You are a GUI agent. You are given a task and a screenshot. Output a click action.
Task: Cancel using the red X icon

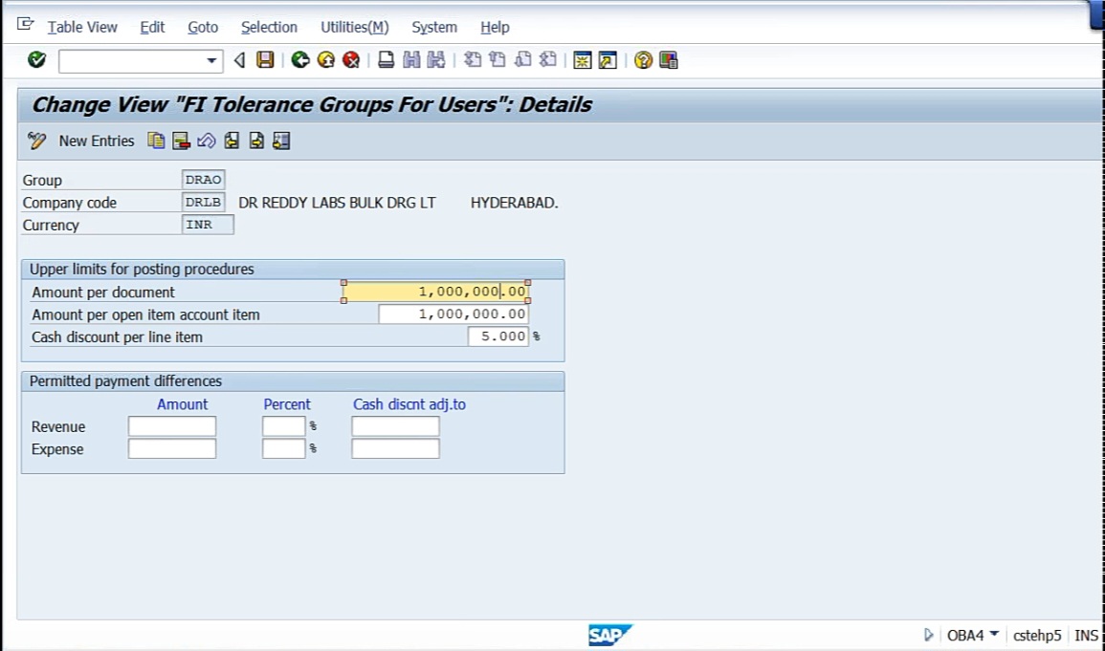coord(351,60)
